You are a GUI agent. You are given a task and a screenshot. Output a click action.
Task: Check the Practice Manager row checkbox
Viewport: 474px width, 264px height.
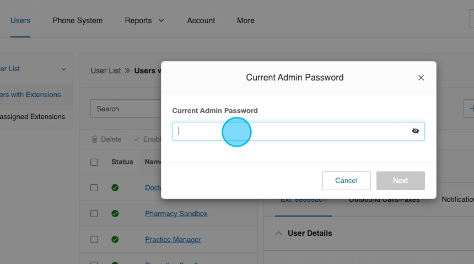[x=94, y=240]
